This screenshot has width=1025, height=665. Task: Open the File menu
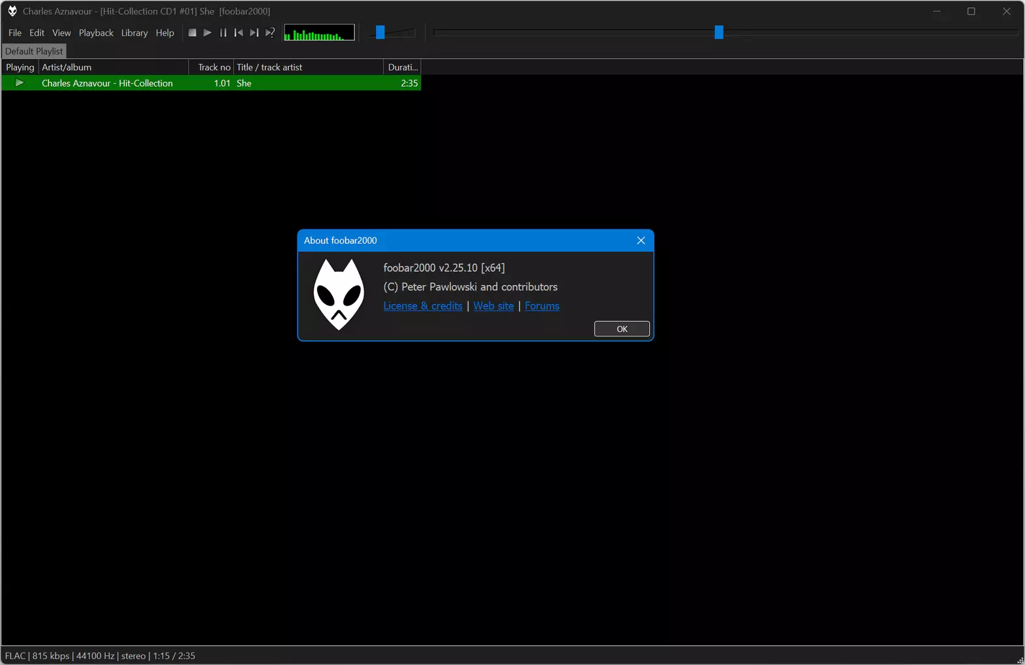point(15,33)
